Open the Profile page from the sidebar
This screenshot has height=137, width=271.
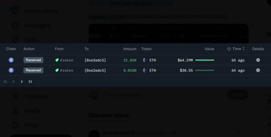coord(33,111)
